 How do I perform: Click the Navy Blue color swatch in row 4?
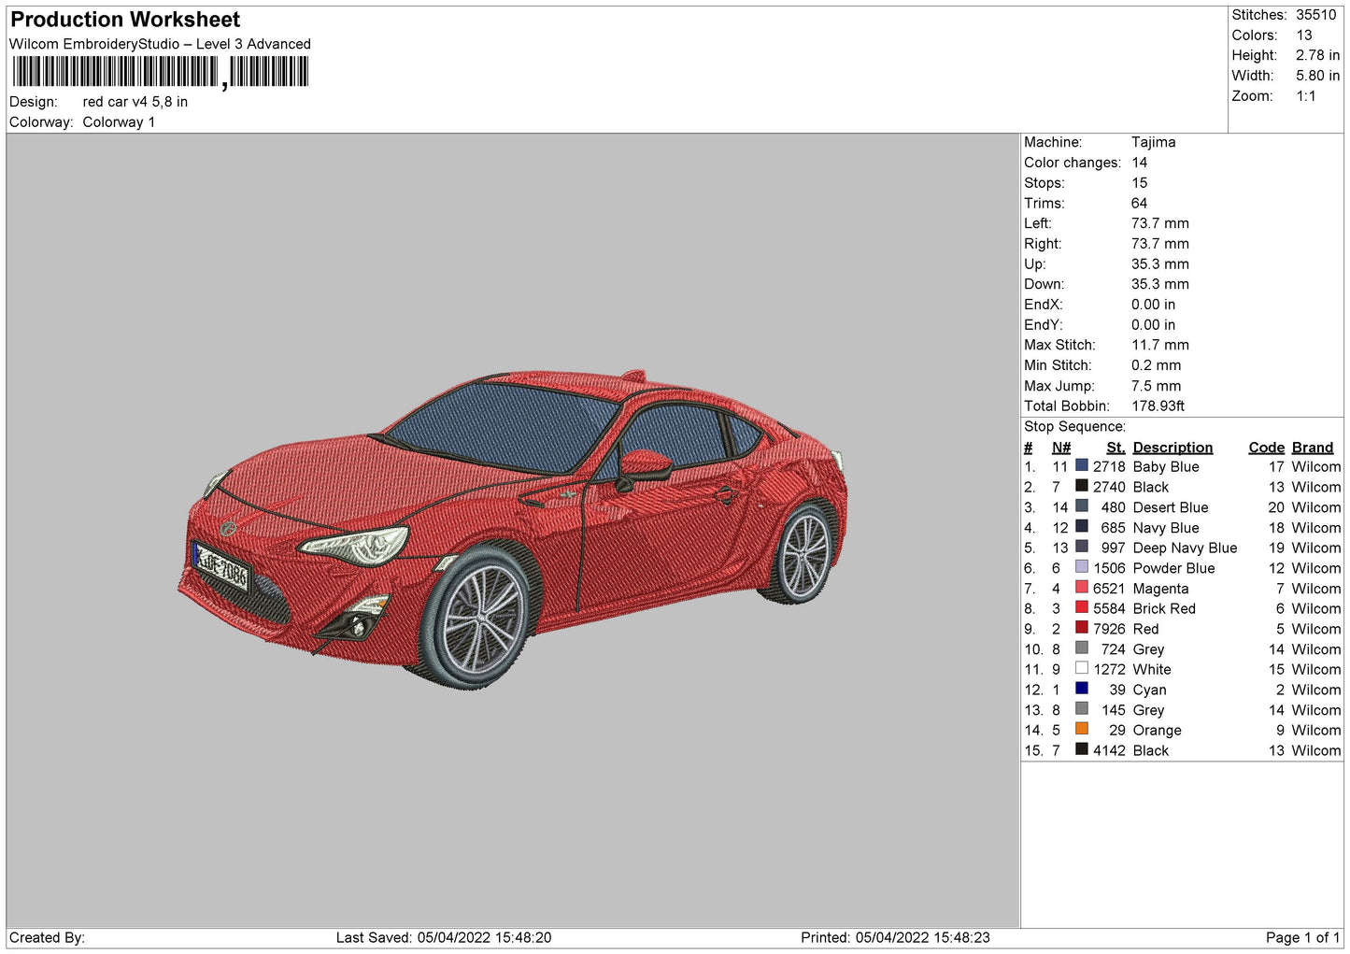pyautogui.click(x=1082, y=527)
